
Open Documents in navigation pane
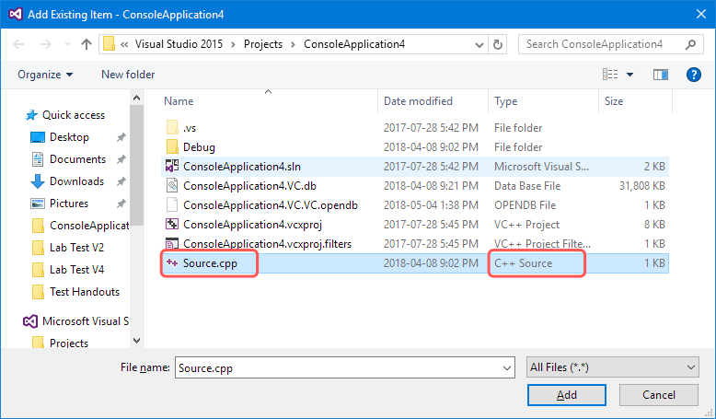(77, 159)
